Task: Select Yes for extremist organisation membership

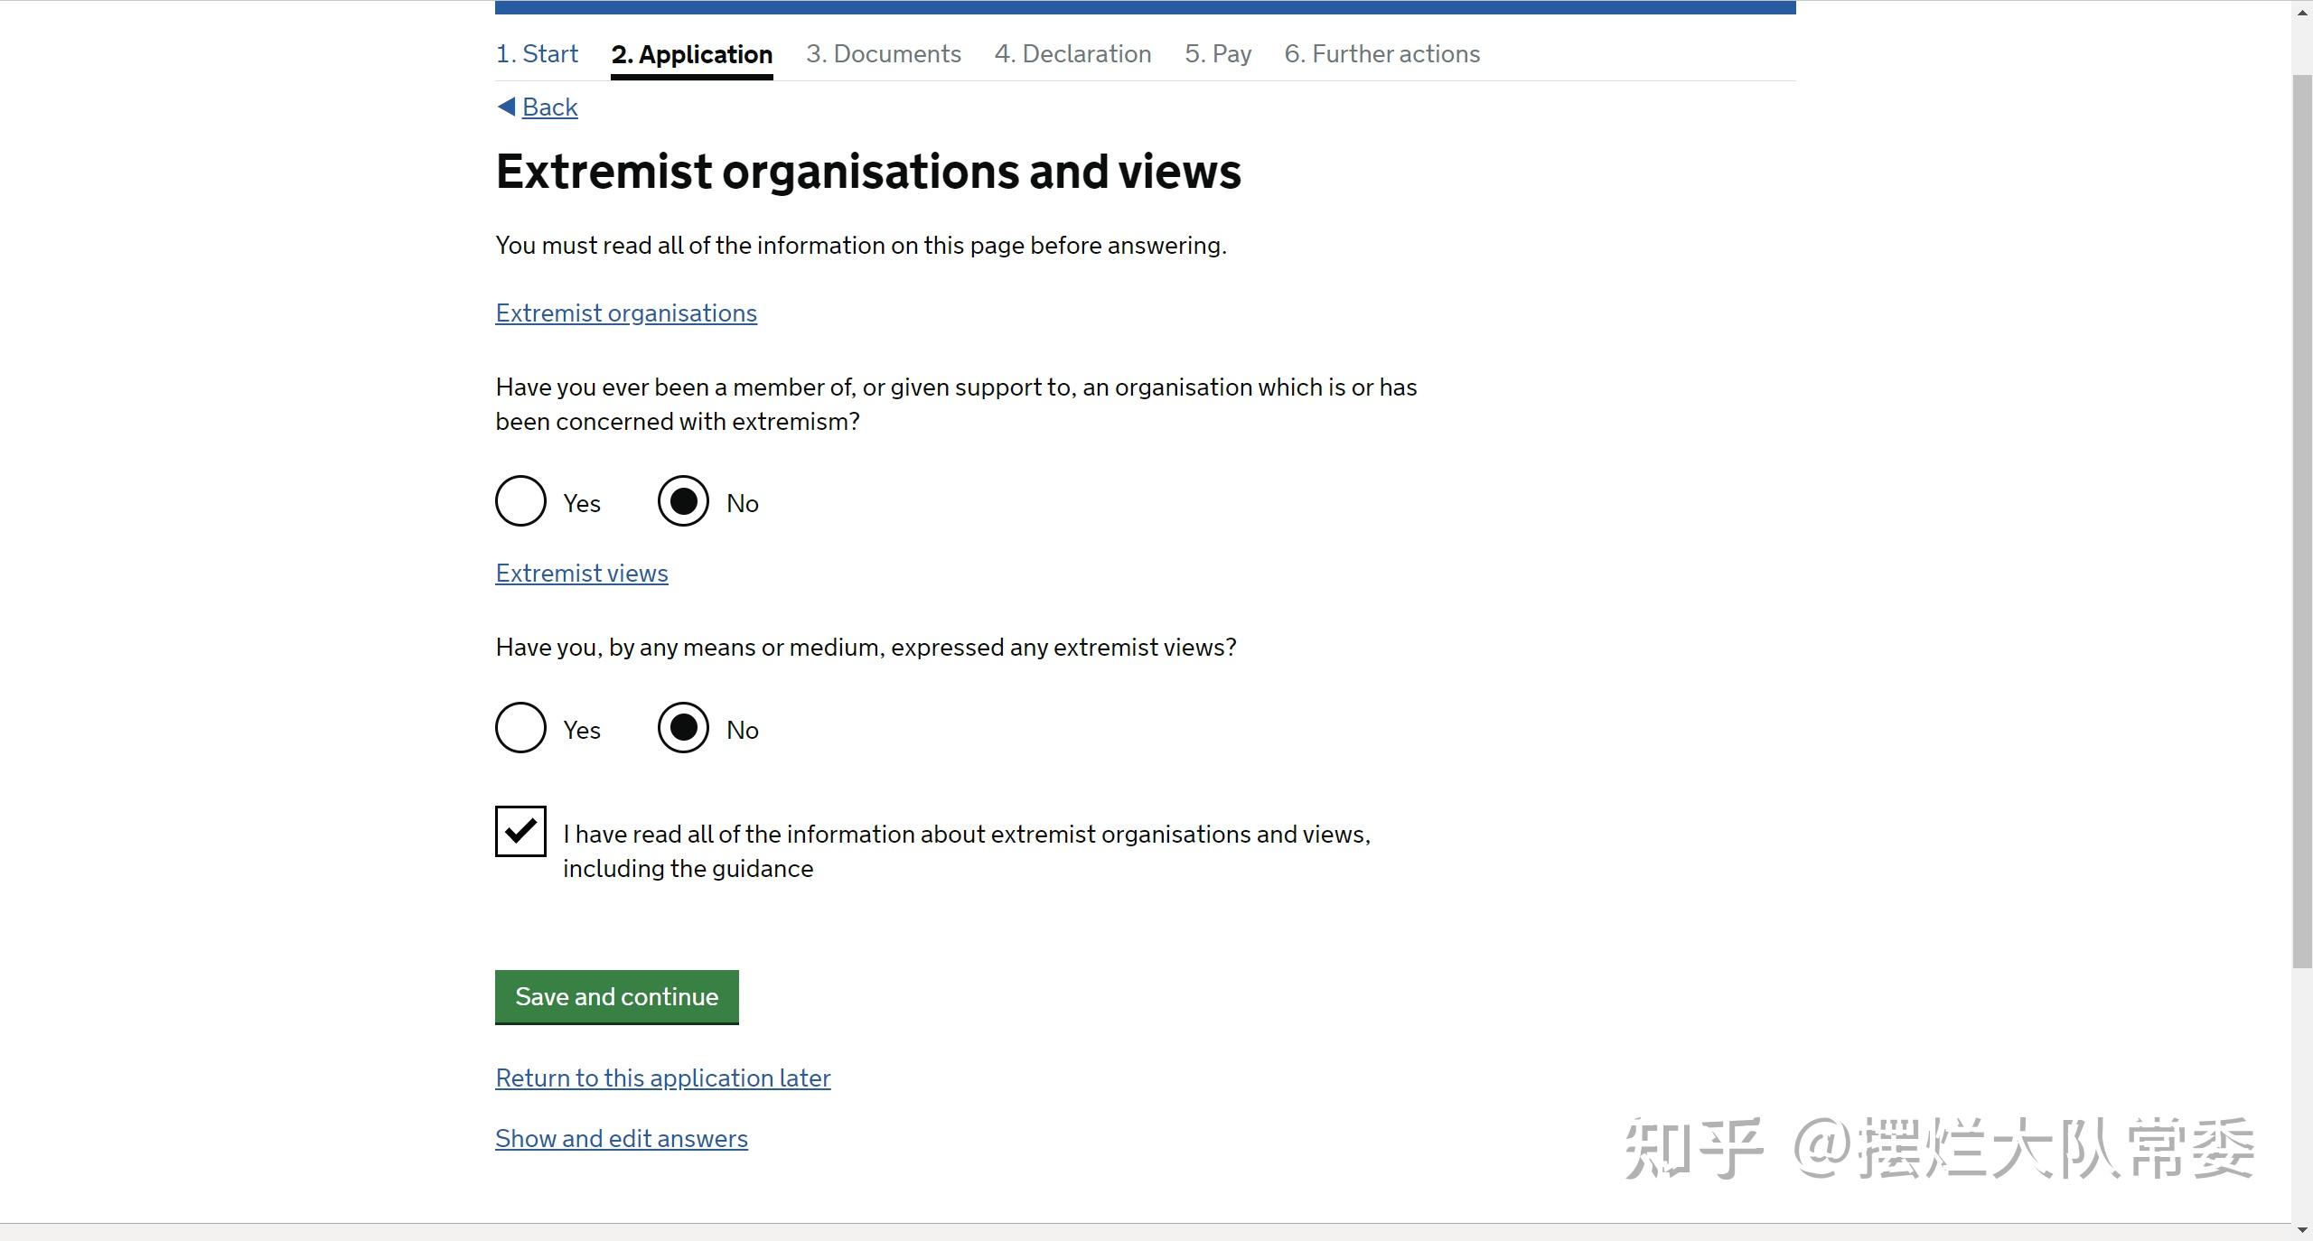Action: 520,501
